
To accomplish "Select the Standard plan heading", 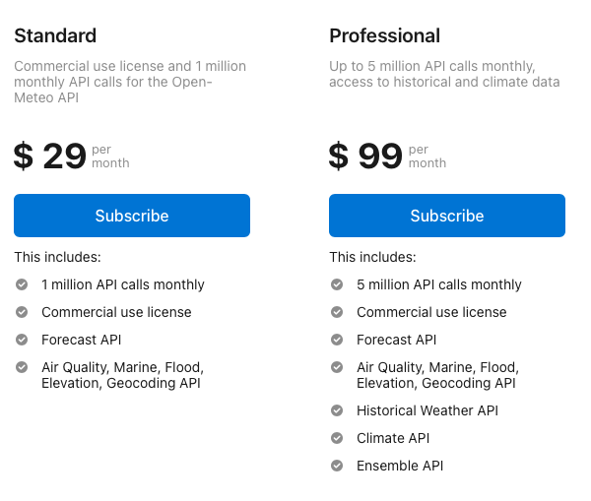I will point(55,35).
